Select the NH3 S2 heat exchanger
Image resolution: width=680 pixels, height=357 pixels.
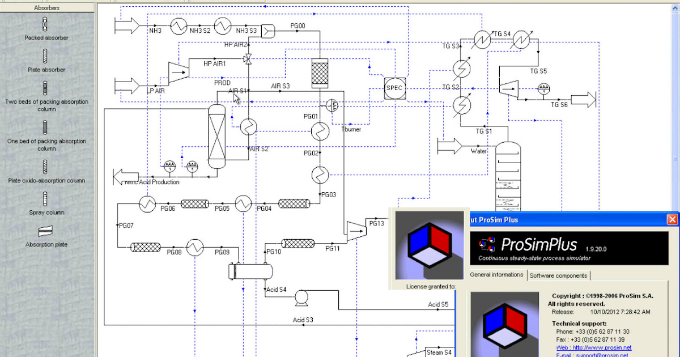178,26
